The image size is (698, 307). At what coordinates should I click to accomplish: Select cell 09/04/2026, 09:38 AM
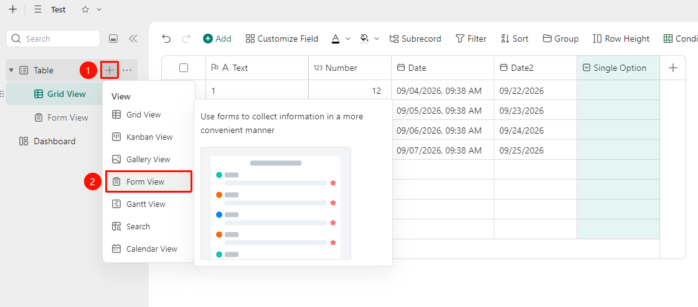(443, 91)
